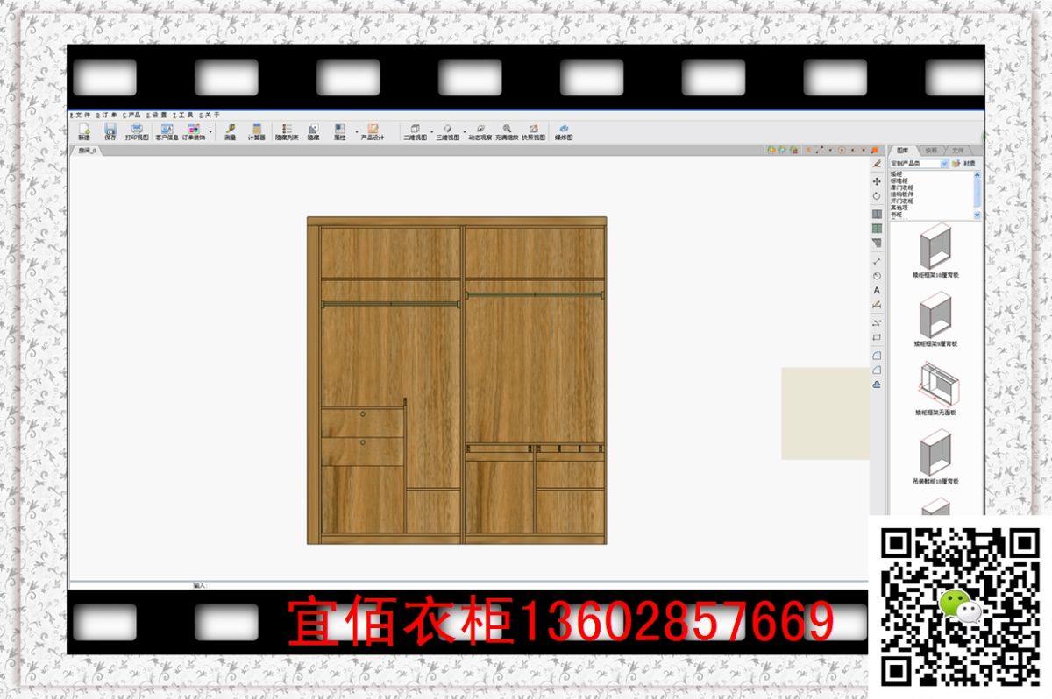Open the 设置 menu

click(157, 115)
